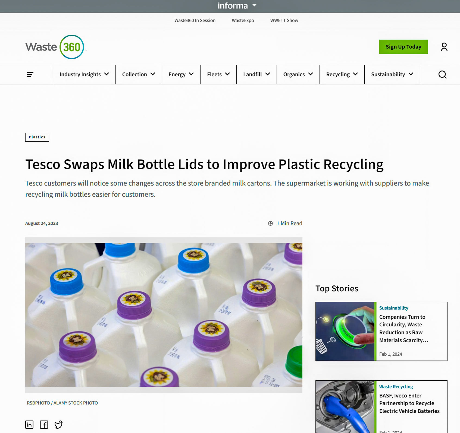The image size is (460, 433).
Task: Open the Collection menu
Action: [139, 74]
